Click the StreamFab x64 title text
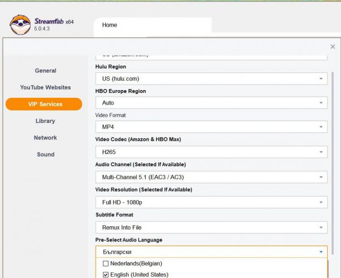This screenshot has height=278, width=341. click(54, 22)
